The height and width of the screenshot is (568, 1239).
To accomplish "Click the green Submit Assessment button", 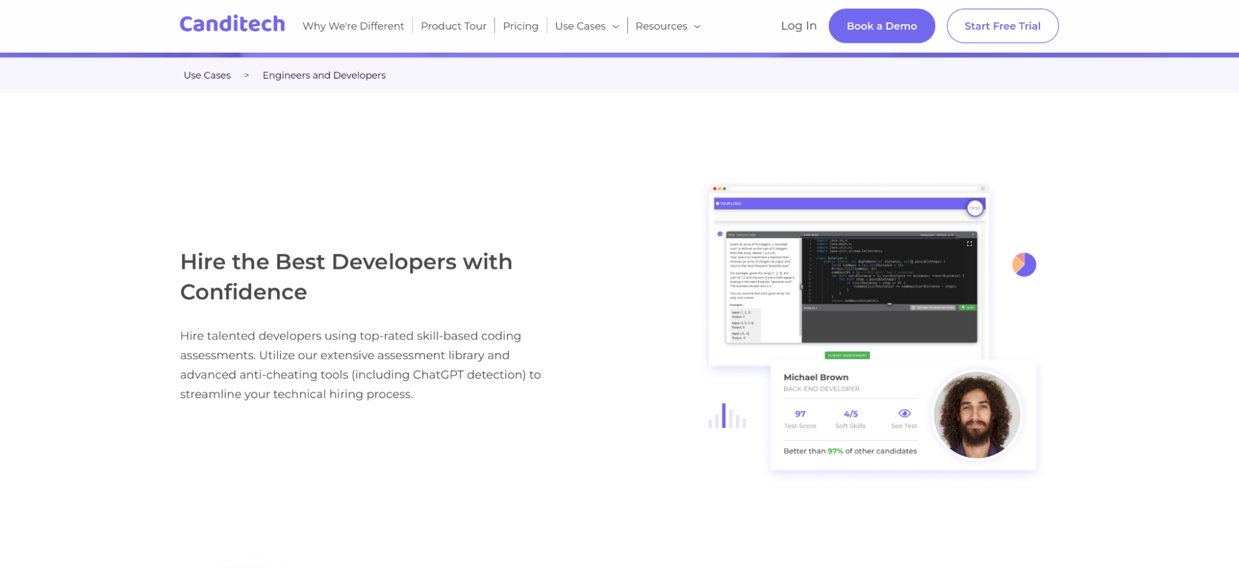I will tap(847, 356).
